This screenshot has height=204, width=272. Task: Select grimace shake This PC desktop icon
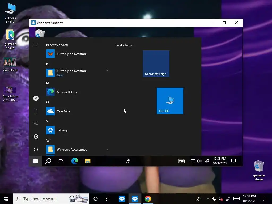click(x=10, y=13)
